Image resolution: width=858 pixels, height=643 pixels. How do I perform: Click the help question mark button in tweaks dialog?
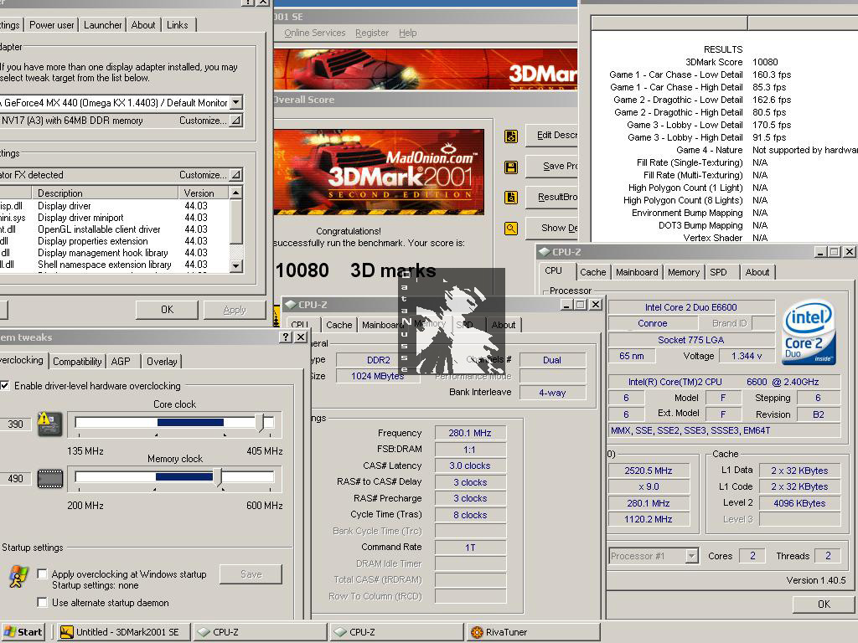tap(286, 337)
